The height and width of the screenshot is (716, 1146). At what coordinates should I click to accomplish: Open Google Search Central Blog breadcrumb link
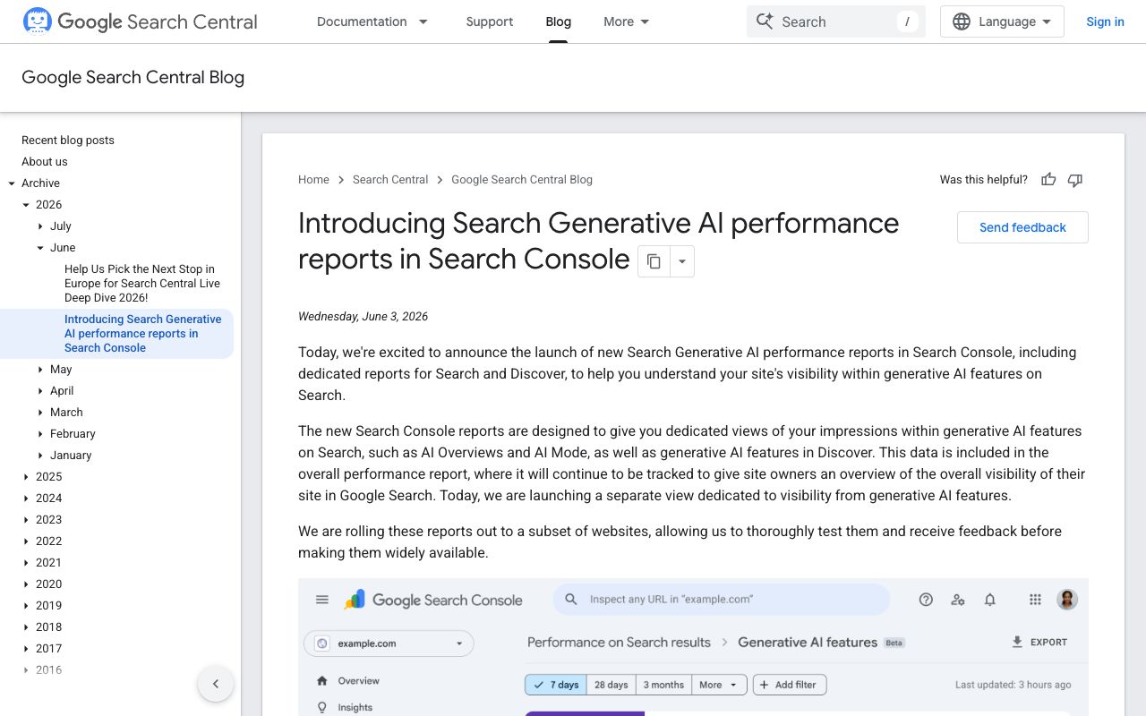pyautogui.click(x=522, y=180)
